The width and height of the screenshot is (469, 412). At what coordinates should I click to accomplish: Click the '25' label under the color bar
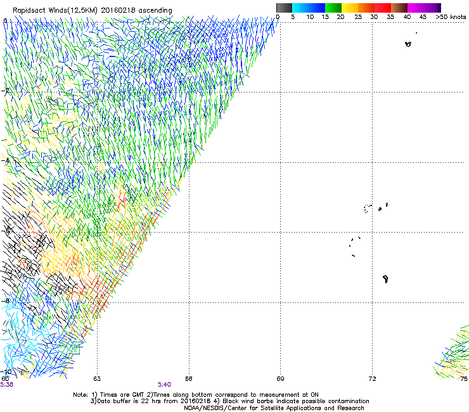tap(358, 17)
